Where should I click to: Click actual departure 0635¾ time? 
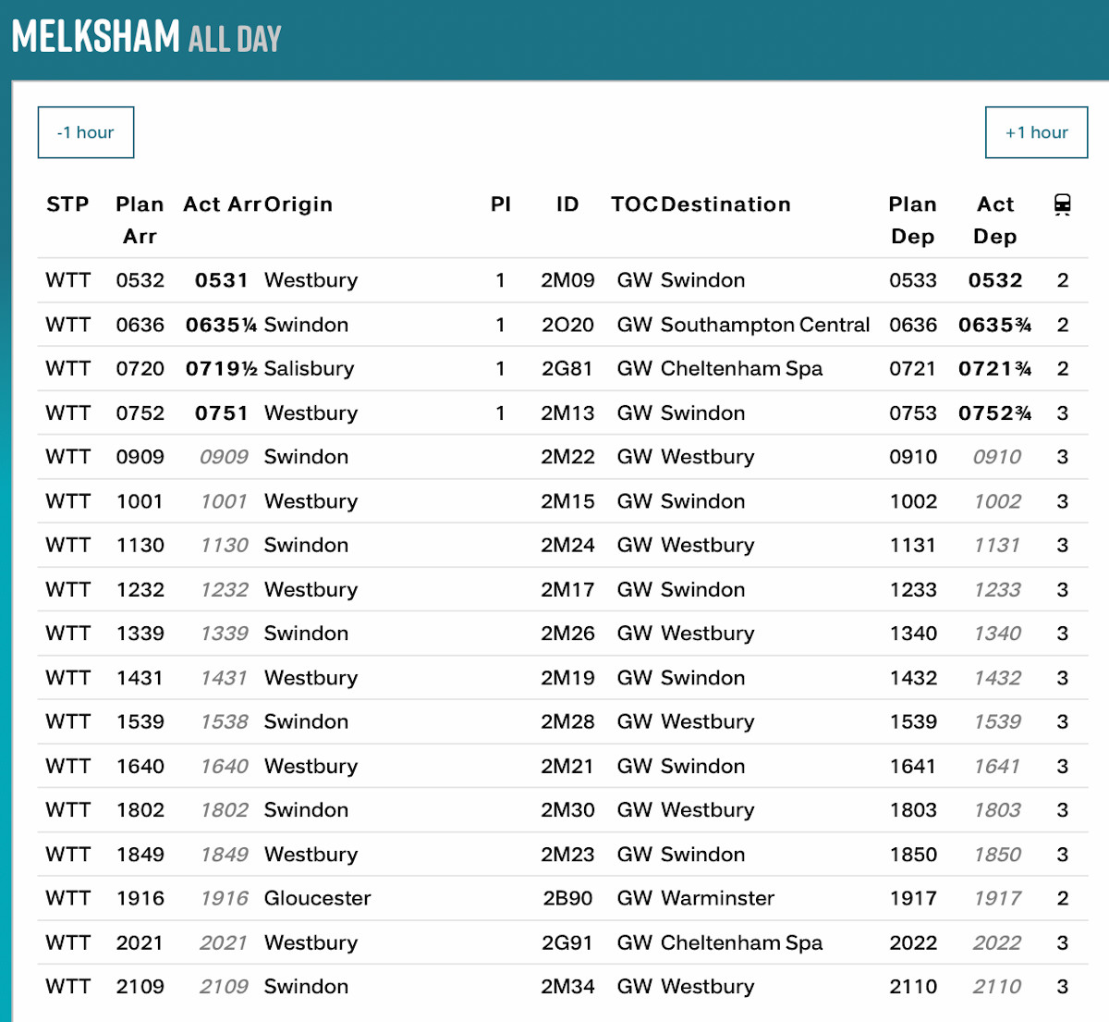[x=994, y=325]
